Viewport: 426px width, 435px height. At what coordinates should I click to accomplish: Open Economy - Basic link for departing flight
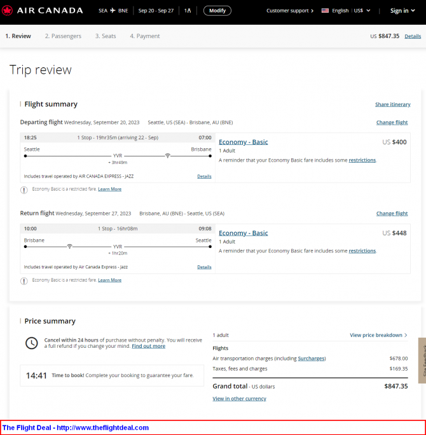(x=244, y=142)
